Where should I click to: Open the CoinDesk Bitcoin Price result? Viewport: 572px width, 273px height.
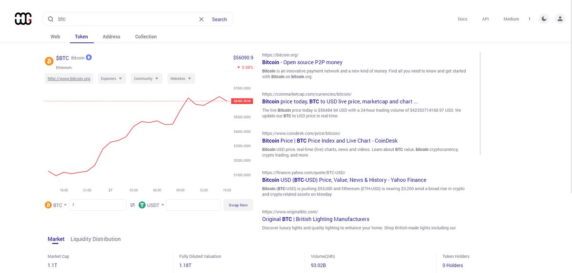point(330,141)
